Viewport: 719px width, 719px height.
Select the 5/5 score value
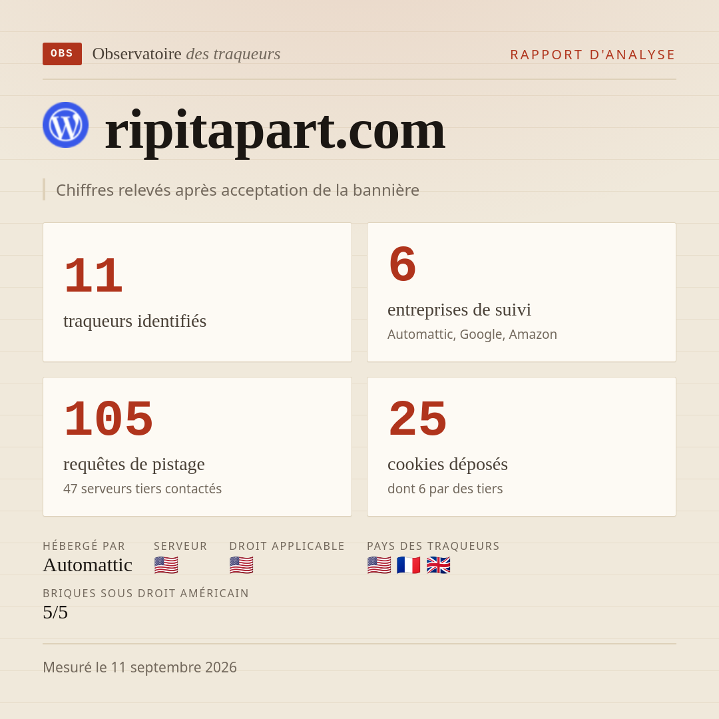pos(55,612)
